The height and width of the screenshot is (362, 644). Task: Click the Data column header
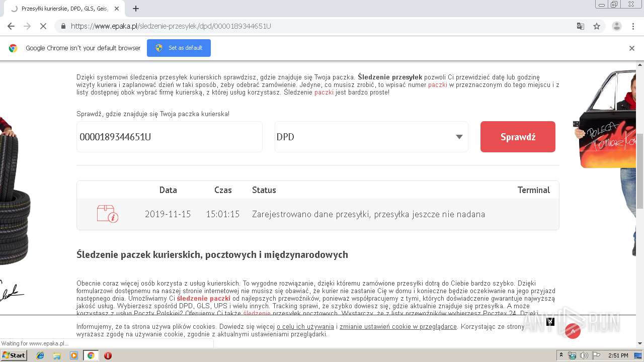[x=168, y=190]
